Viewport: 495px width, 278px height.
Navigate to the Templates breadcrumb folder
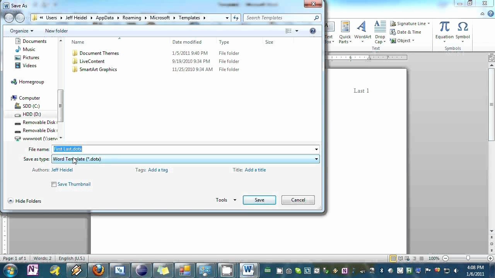[x=189, y=18]
